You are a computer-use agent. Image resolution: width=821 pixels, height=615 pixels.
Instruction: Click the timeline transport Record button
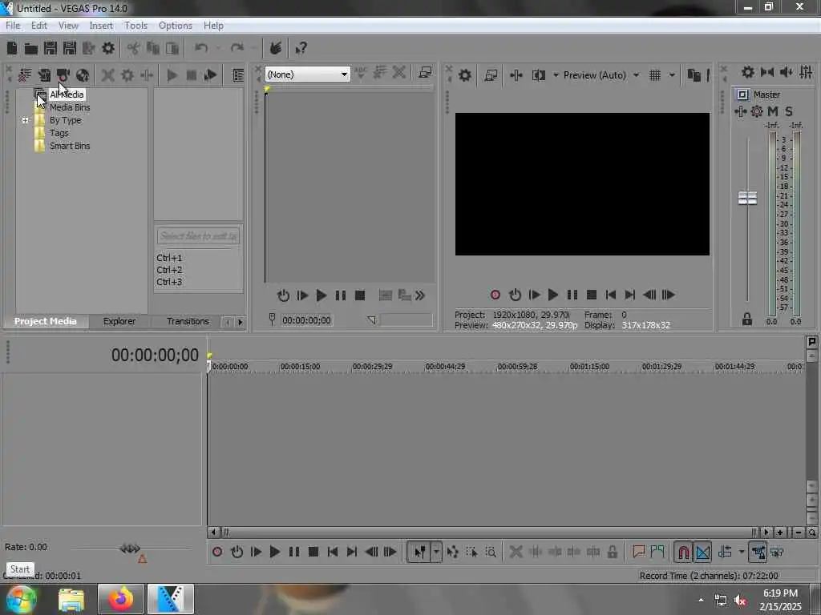217,552
